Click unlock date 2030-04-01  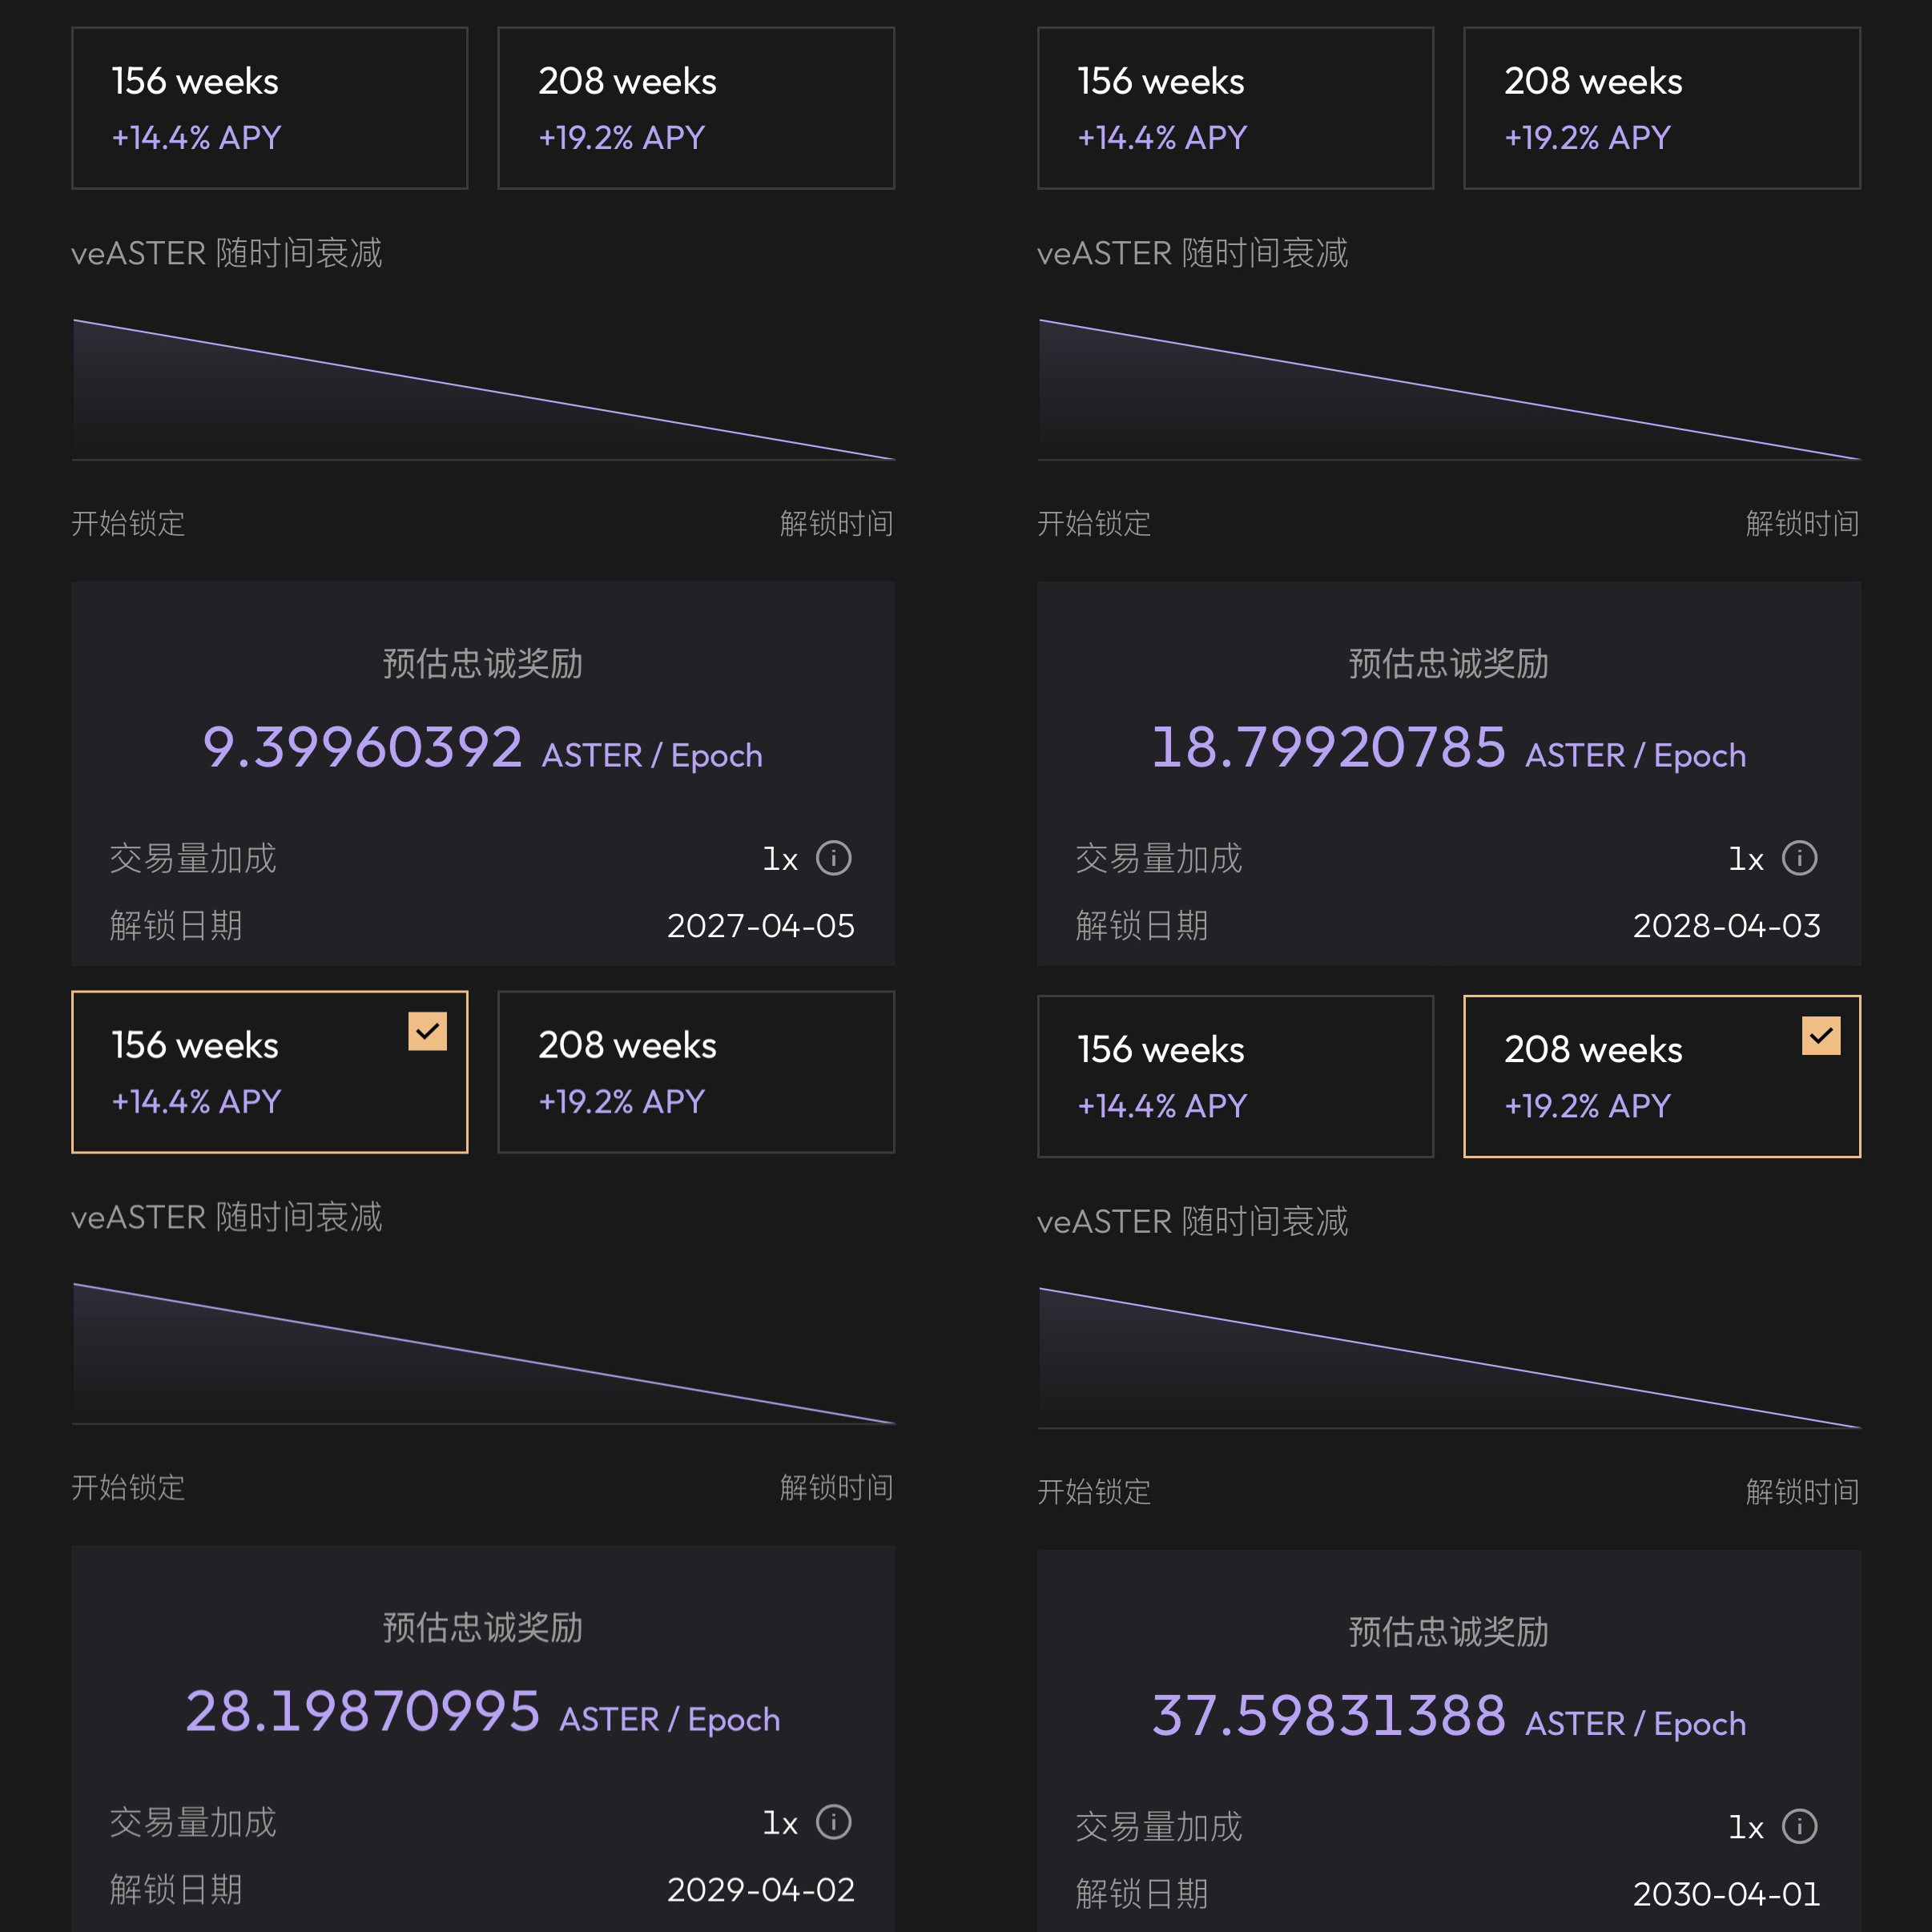[1726, 1894]
